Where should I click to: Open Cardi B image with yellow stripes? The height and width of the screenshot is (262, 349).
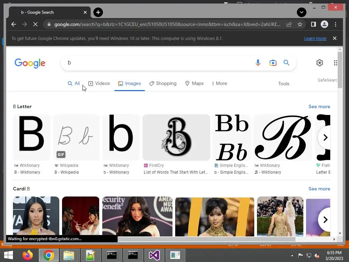(x=215, y=216)
